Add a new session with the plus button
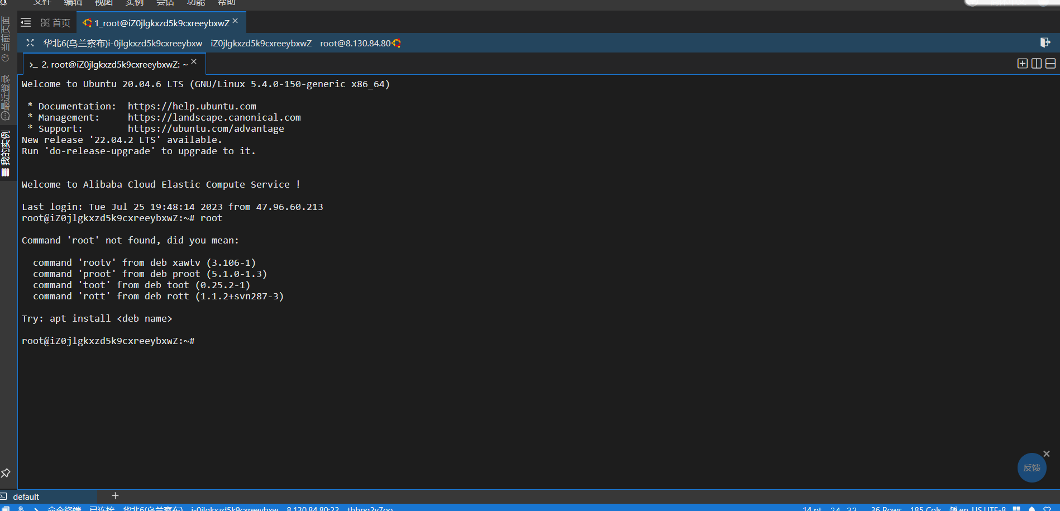 point(115,495)
